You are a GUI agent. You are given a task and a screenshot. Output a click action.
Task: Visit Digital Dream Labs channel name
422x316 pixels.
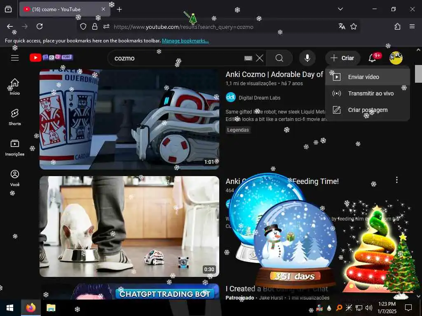tap(260, 98)
